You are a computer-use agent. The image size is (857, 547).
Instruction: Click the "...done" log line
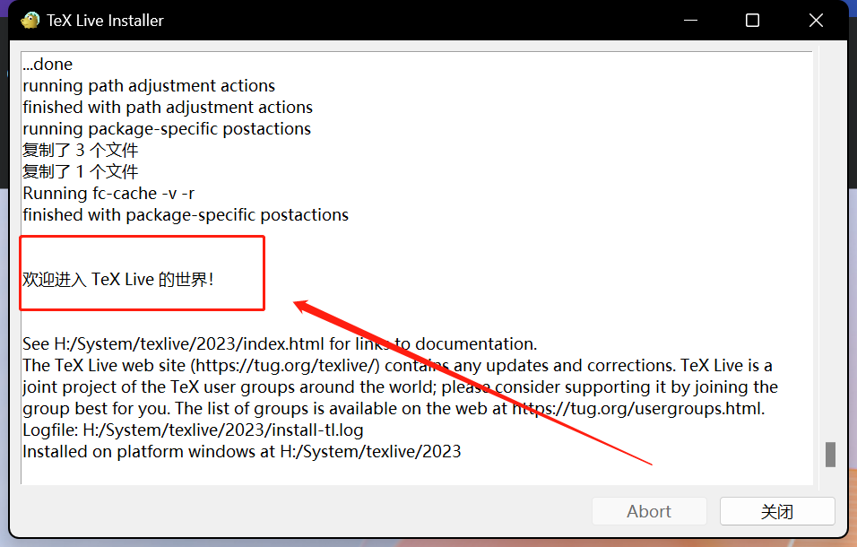click(48, 65)
